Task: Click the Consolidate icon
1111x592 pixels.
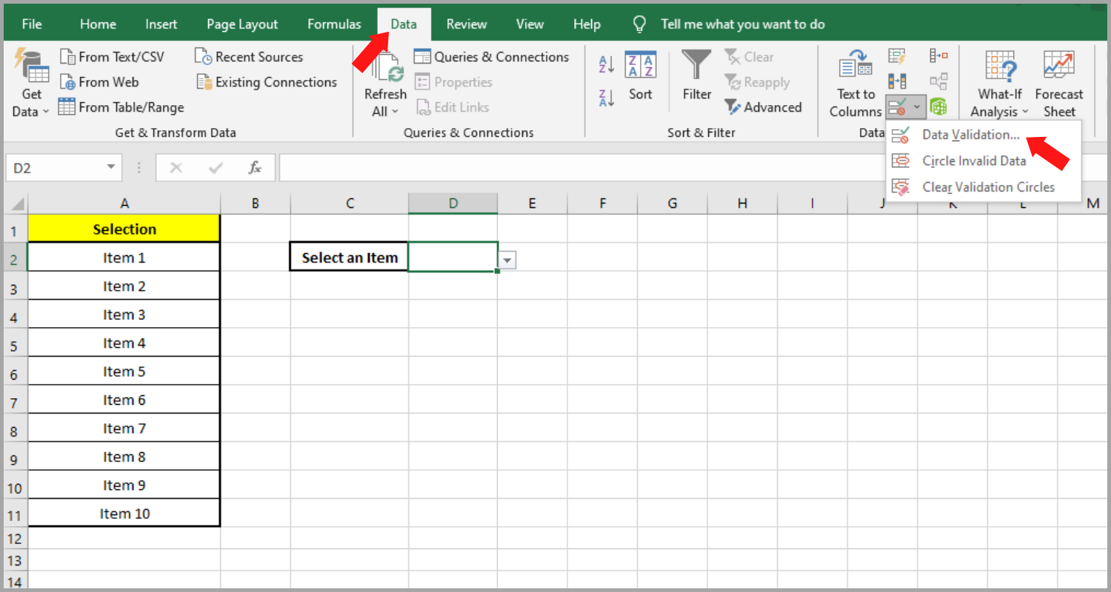Action: (938, 56)
